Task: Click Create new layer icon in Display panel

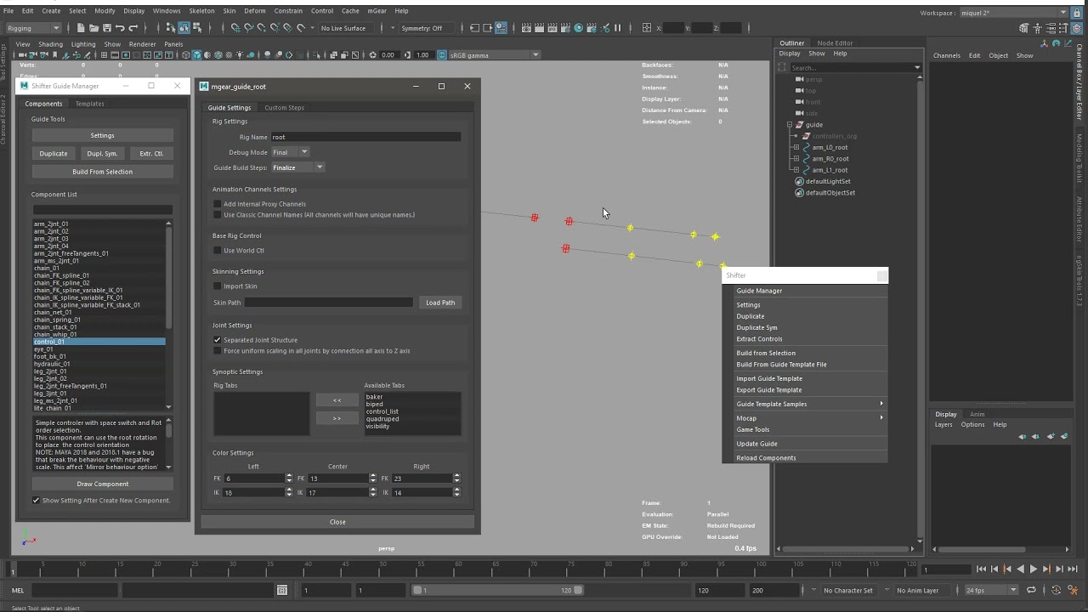Action: pyautogui.click(x=1051, y=436)
